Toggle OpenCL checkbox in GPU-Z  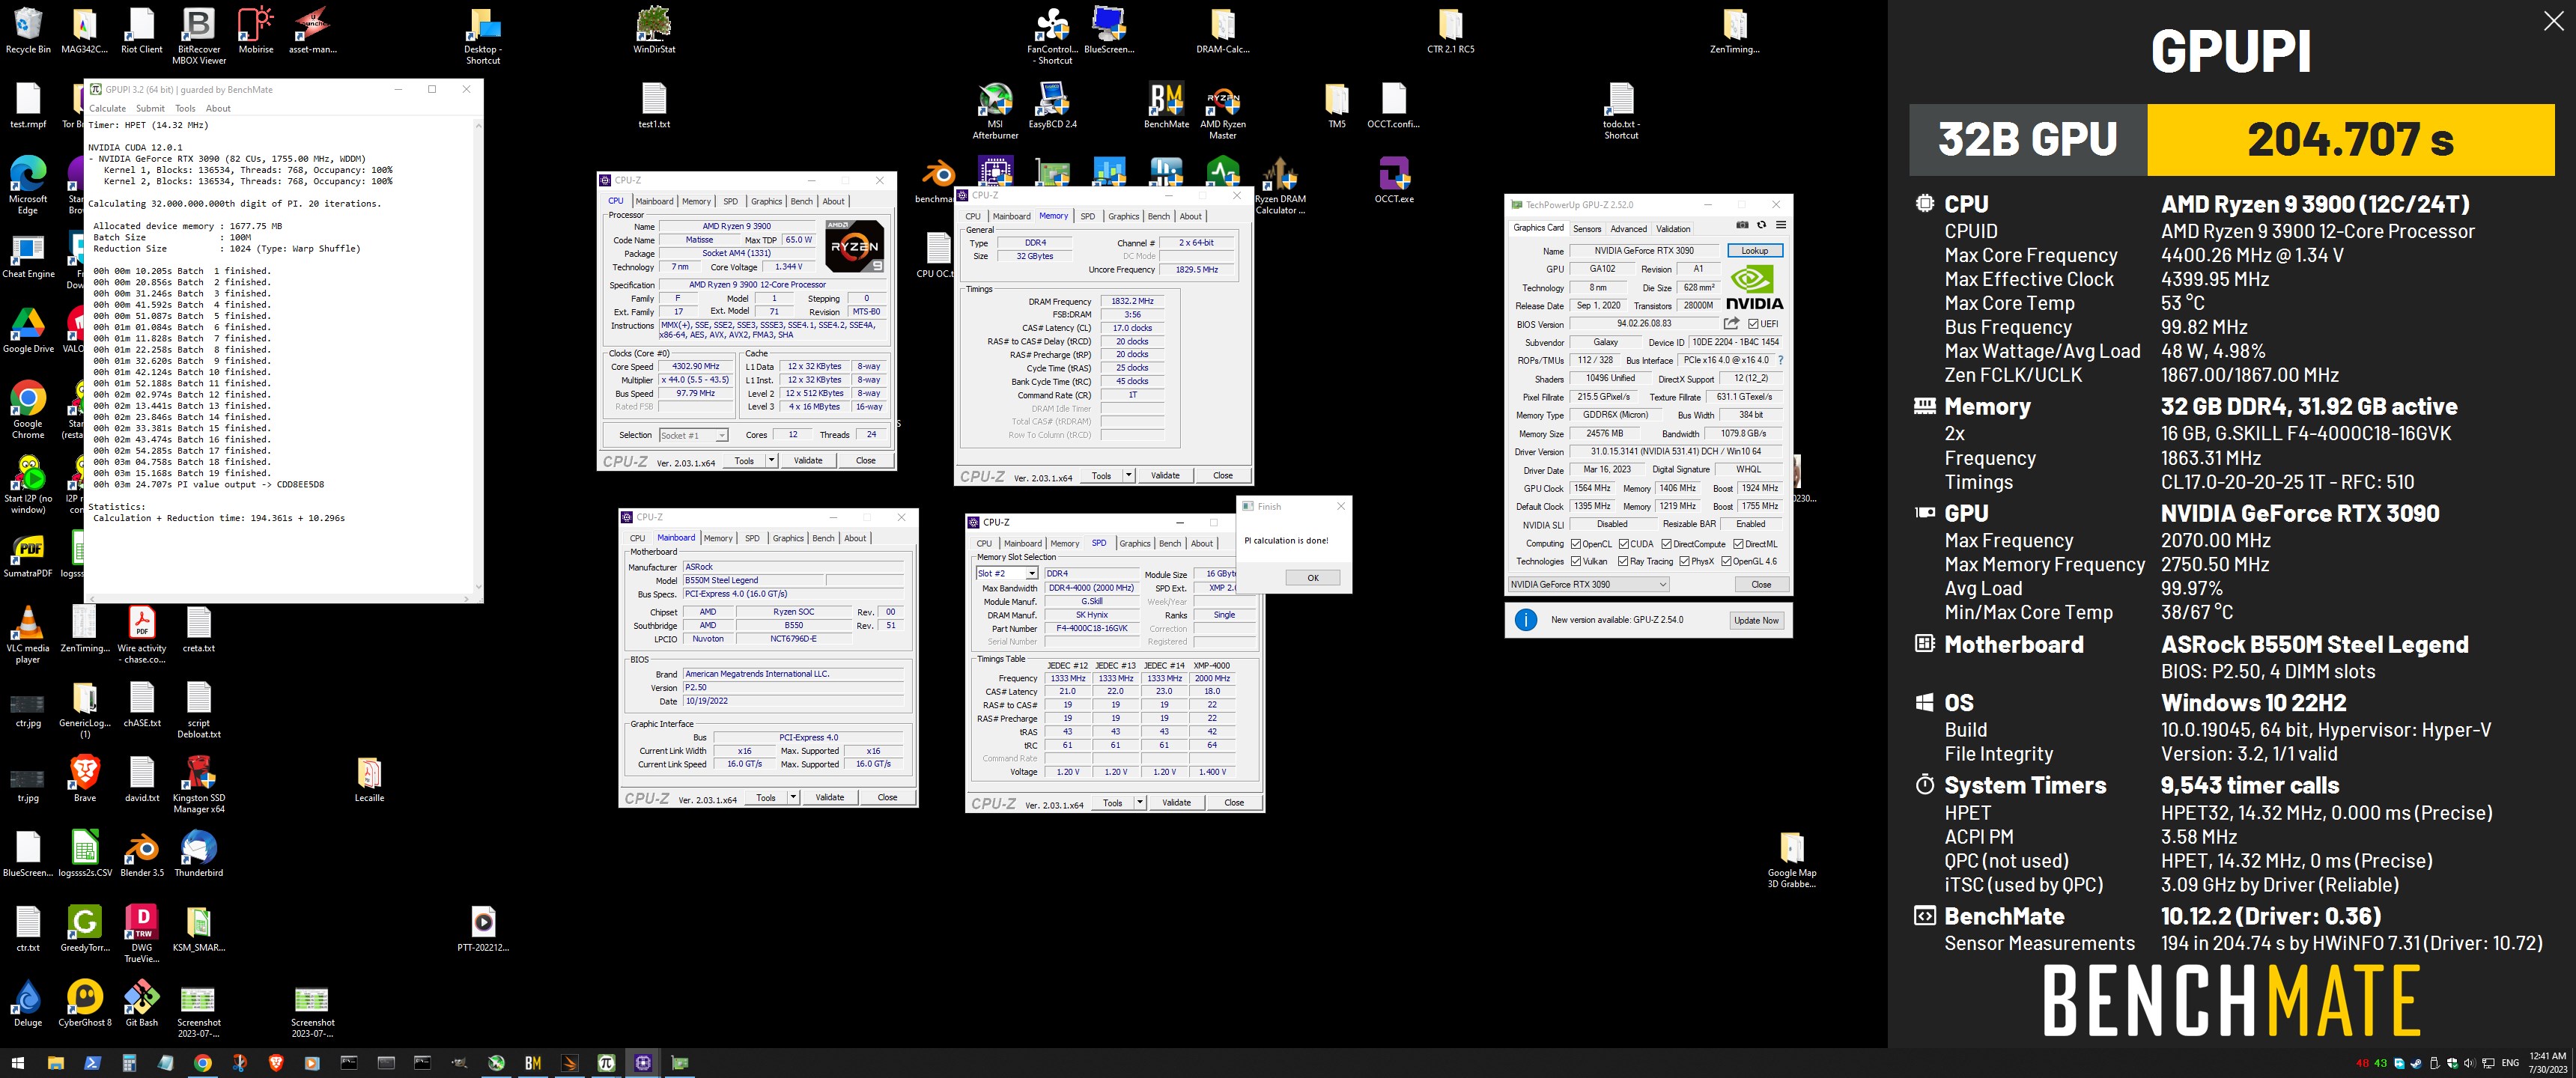[1576, 544]
